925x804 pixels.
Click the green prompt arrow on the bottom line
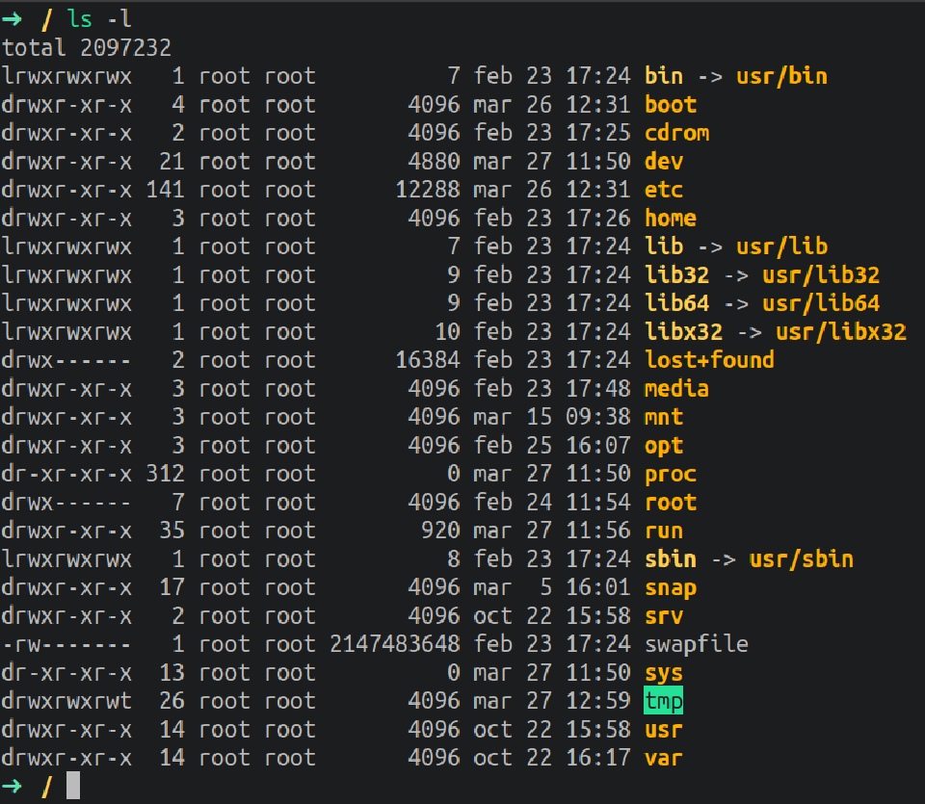13,787
